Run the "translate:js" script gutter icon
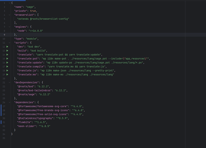The height and width of the screenshot is (148, 206). (x=7, y=71)
